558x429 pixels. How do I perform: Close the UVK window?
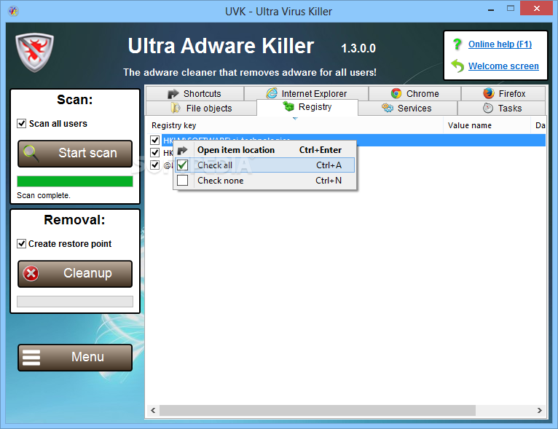[x=536, y=9]
